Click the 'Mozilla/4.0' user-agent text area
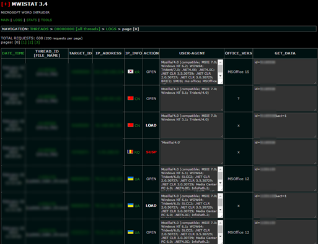The image size is (318, 244). coord(192,152)
